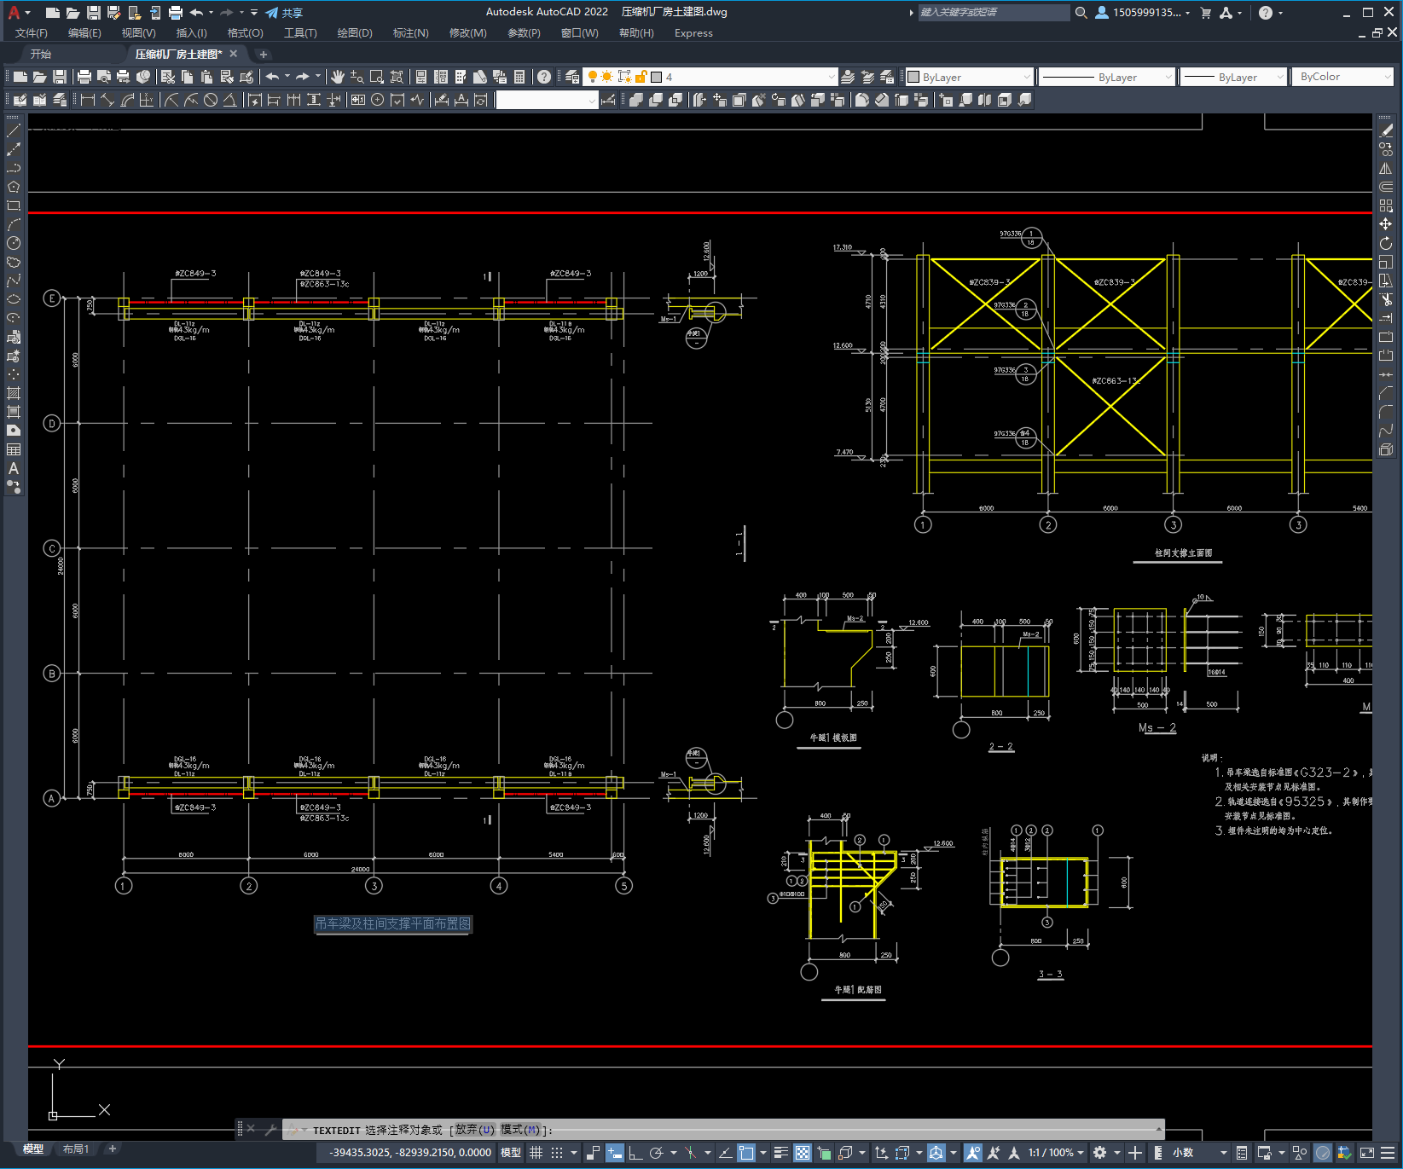Screen dimensions: 1403x1169
Task: Open the 文件(F) menu
Action: tap(32, 33)
